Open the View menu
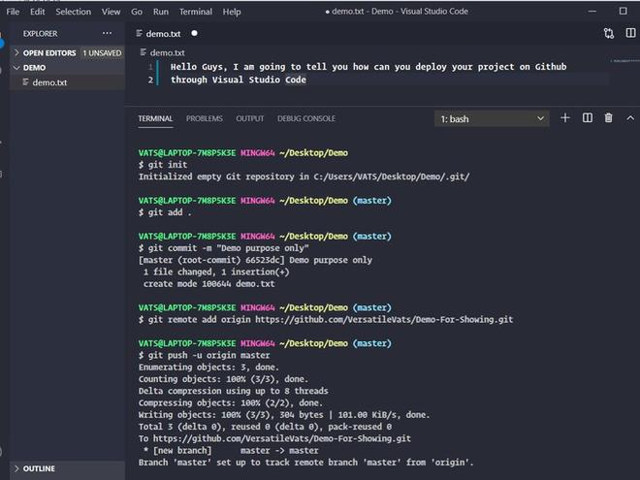The image size is (640, 480). [x=111, y=12]
